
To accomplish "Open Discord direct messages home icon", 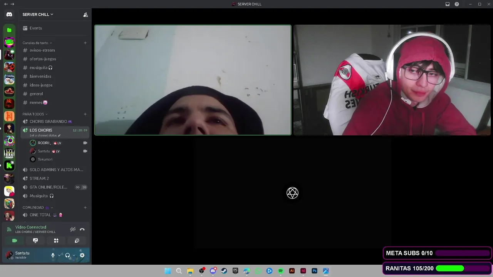I will click(9, 15).
